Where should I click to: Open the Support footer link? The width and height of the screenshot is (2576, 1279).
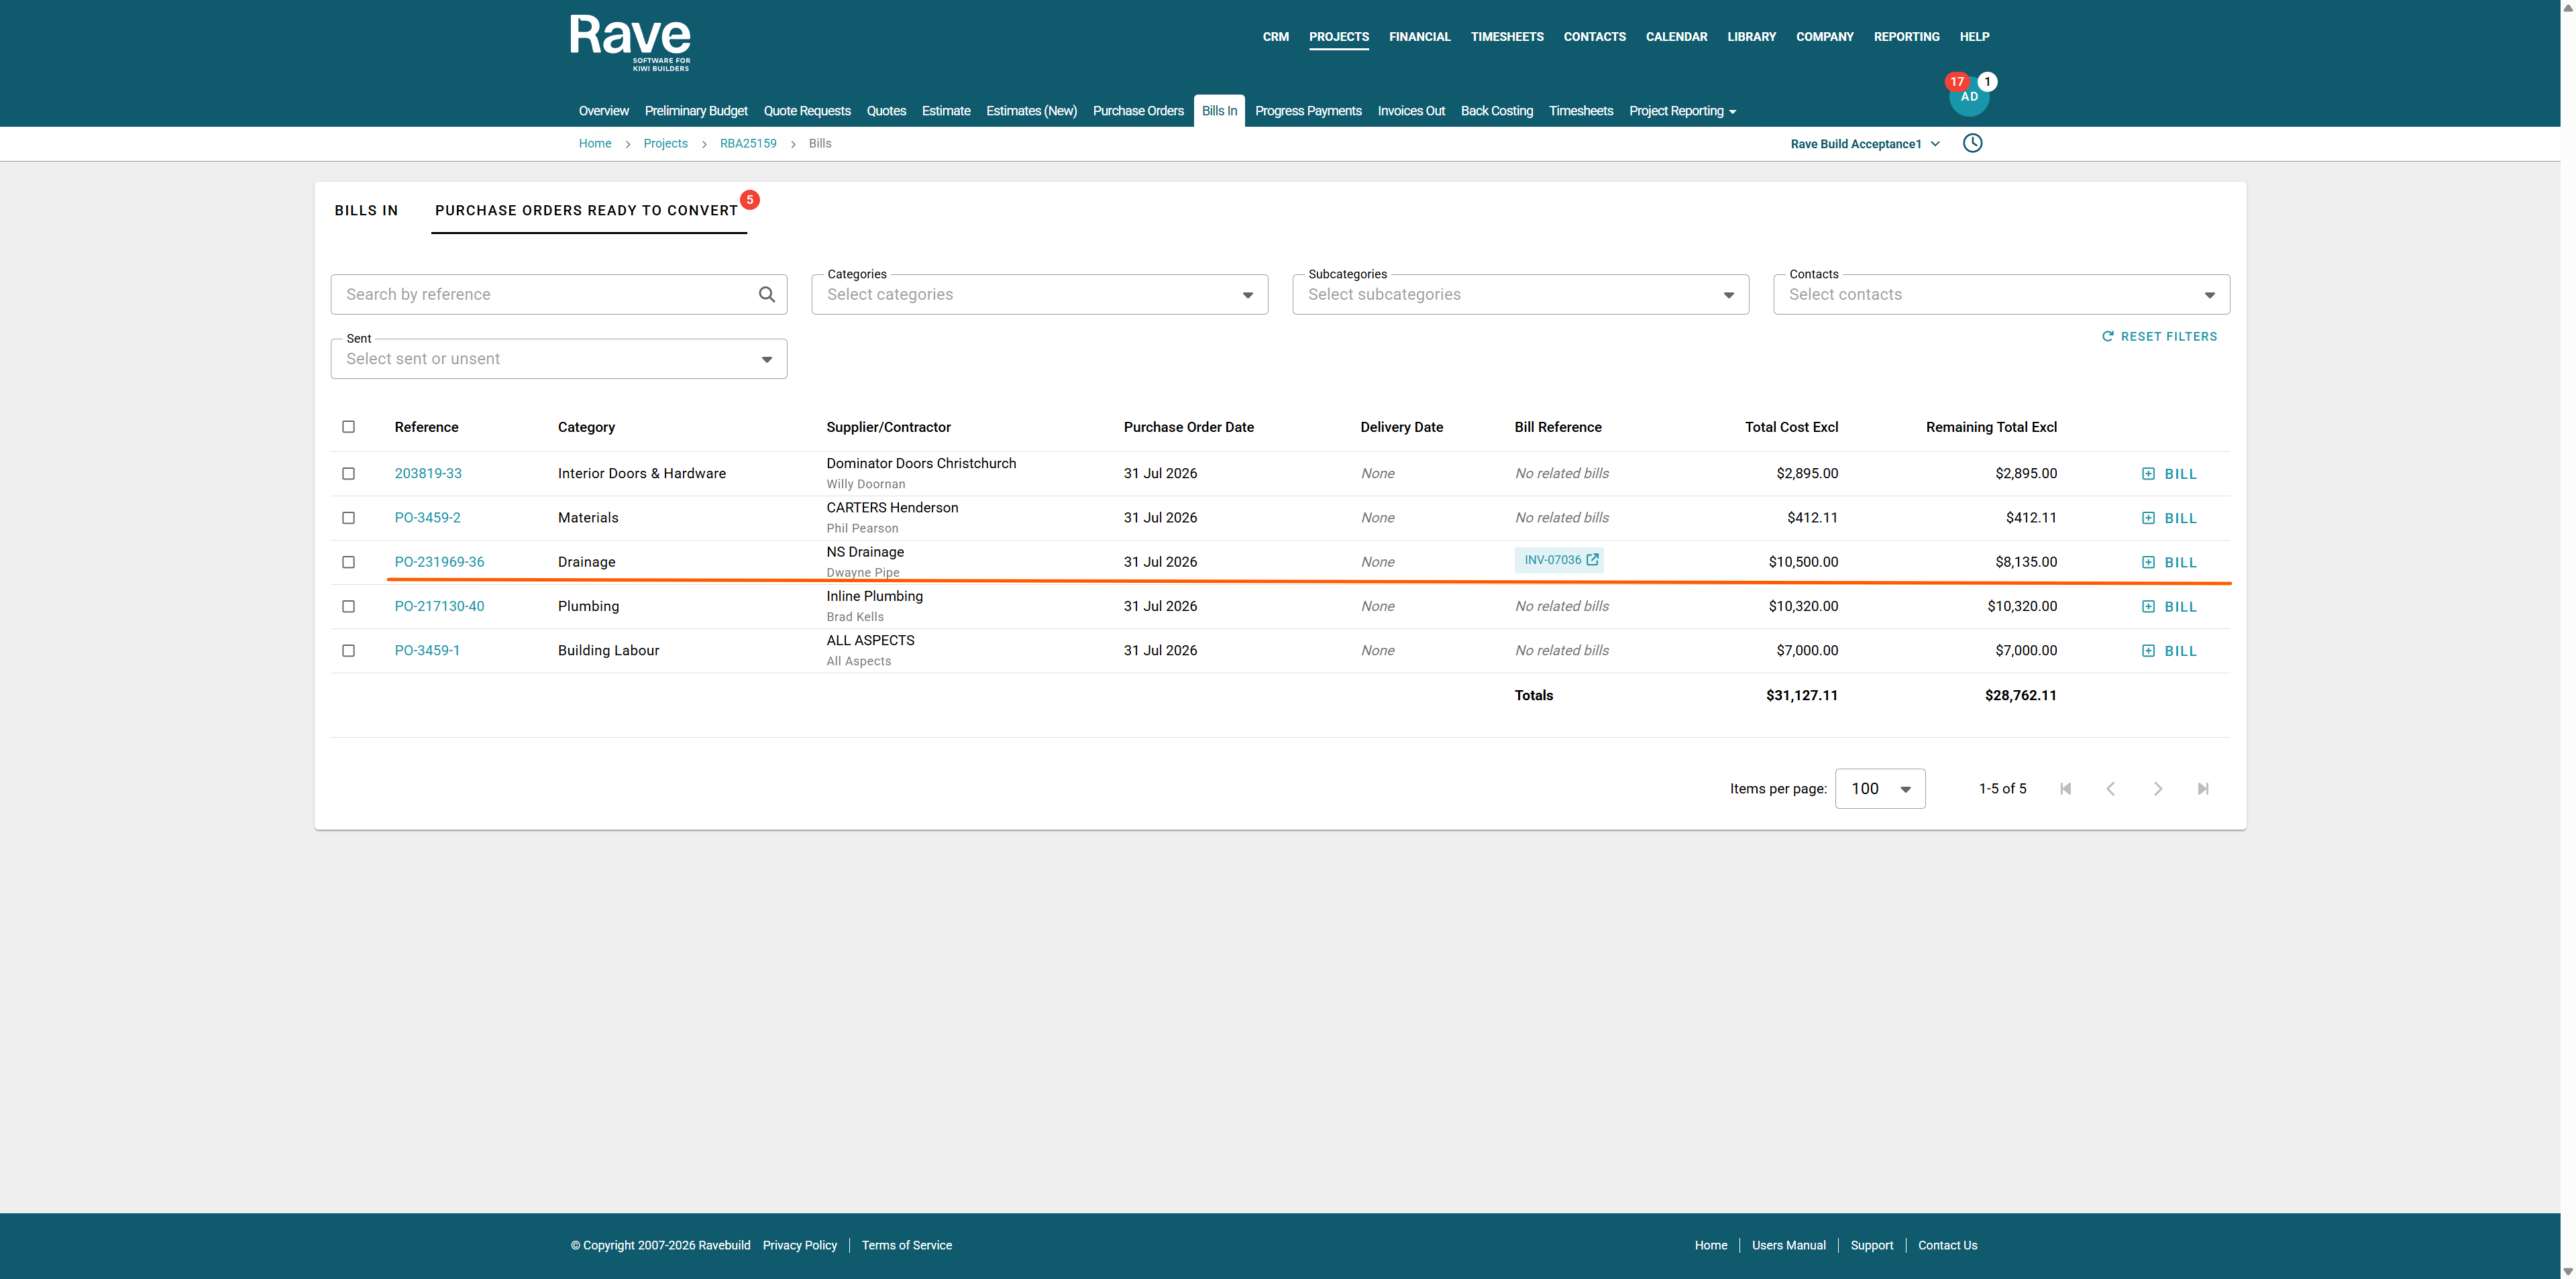coord(1871,1246)
